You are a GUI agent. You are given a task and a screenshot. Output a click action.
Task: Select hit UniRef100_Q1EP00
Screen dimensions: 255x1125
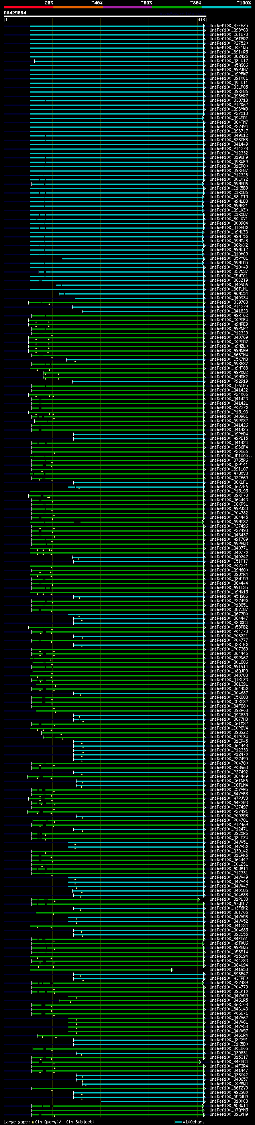pos(228,166)
